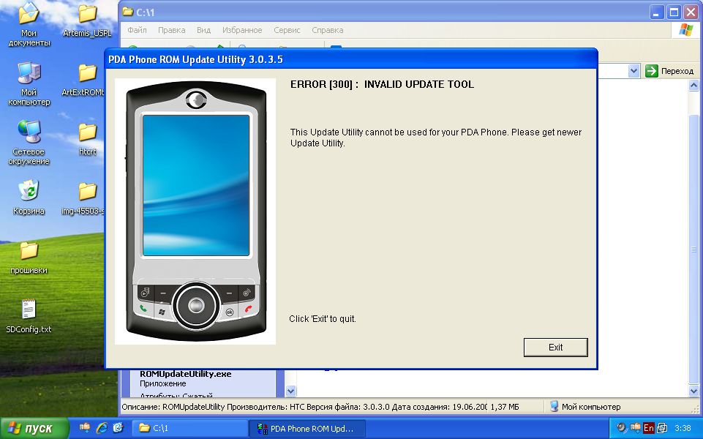Select the Корзина recycle bin icon
The width and height of the screenshot is (703, 439).
tap(29, 198)
